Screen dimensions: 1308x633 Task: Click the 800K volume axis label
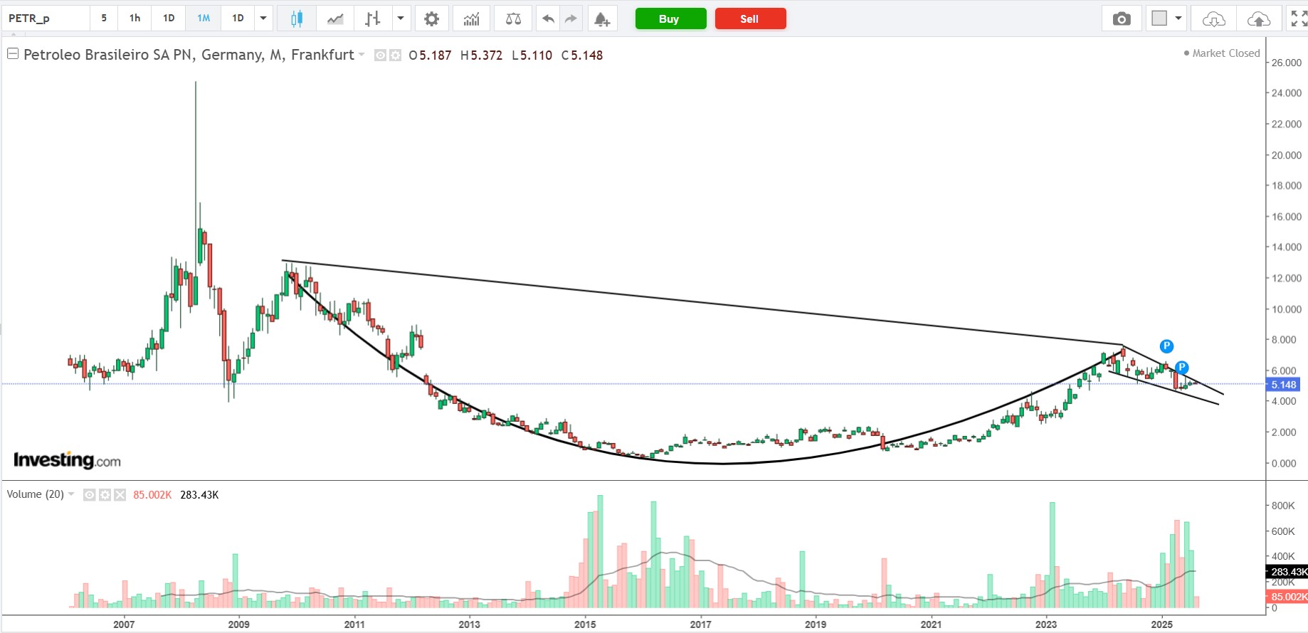pos(1283,506)
